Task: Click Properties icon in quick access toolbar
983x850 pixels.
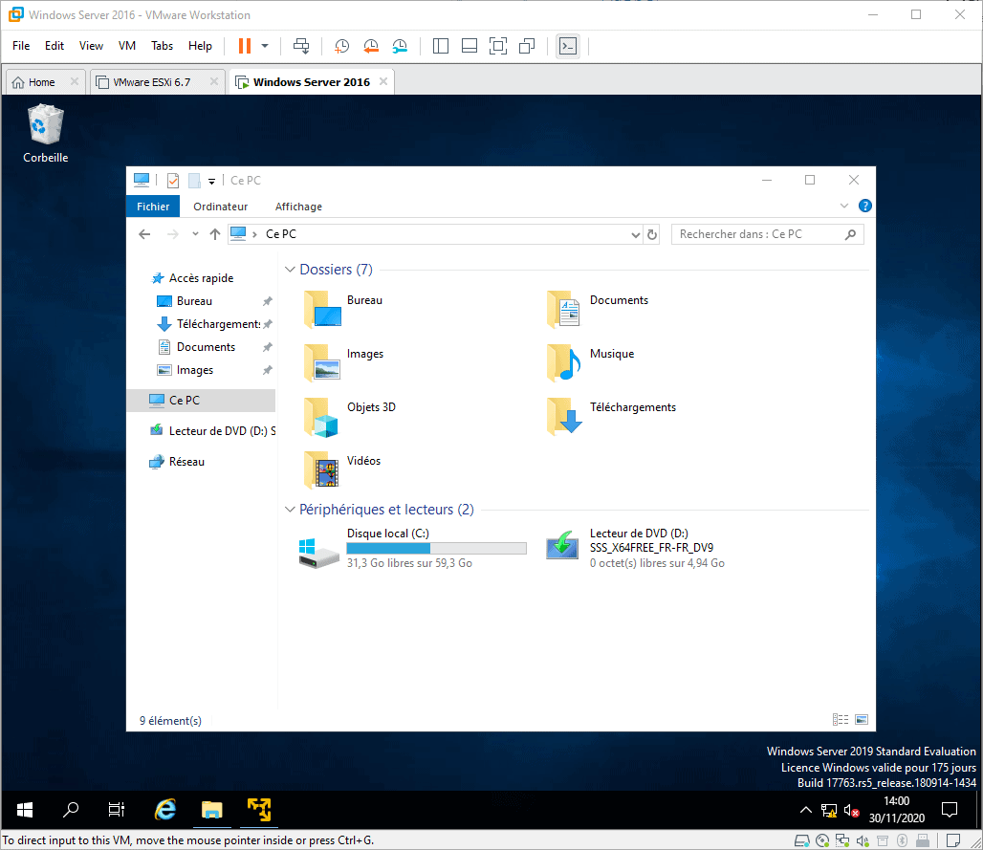Action: (x=173, y=181)
